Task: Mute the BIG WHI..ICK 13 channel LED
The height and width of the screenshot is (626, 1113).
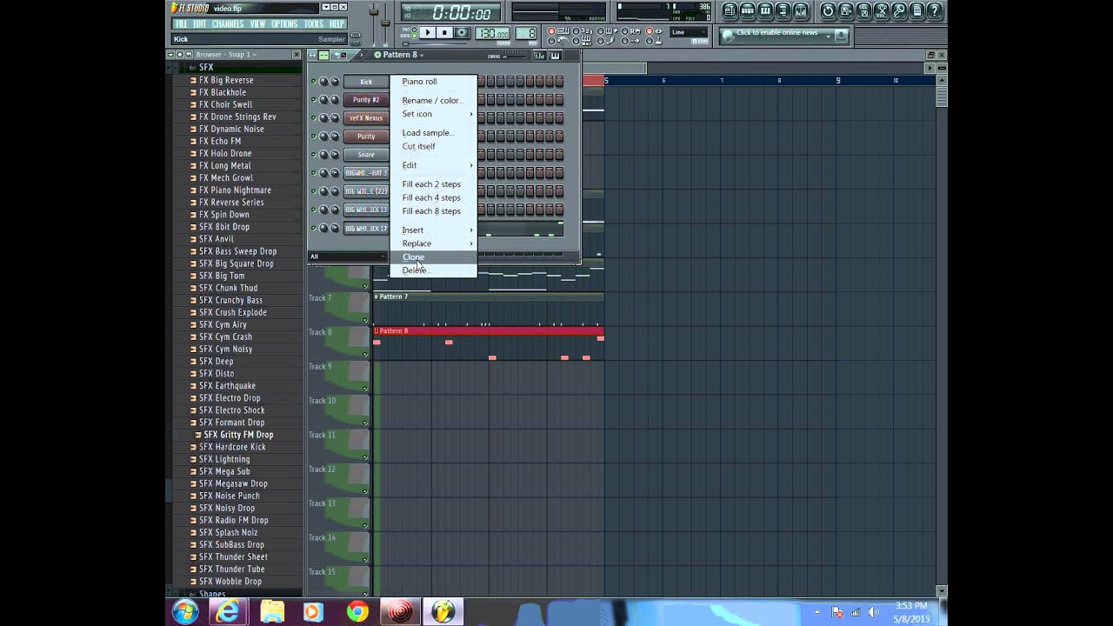Action: [x=314, y=210]
